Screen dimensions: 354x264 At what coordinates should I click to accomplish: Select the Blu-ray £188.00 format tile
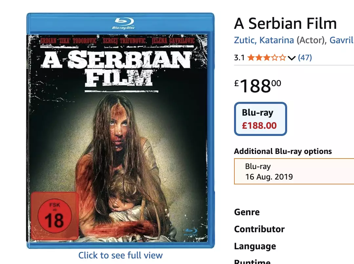(x=260, y=119)
